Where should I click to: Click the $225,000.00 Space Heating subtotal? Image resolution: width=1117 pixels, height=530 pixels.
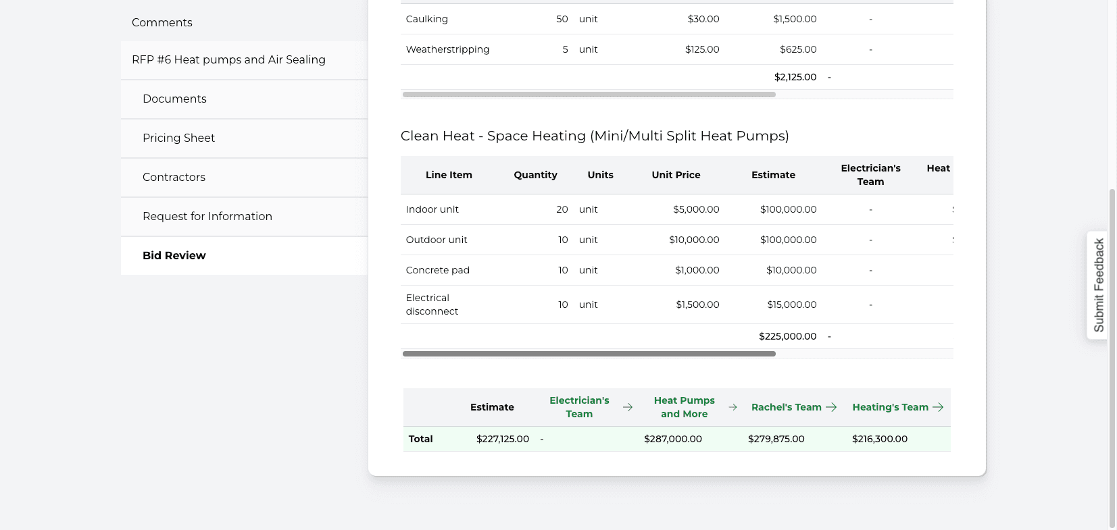pos(787,336)
